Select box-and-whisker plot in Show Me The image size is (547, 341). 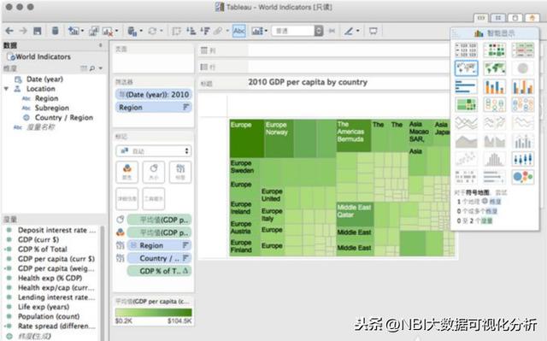click(x=522, y=159)
